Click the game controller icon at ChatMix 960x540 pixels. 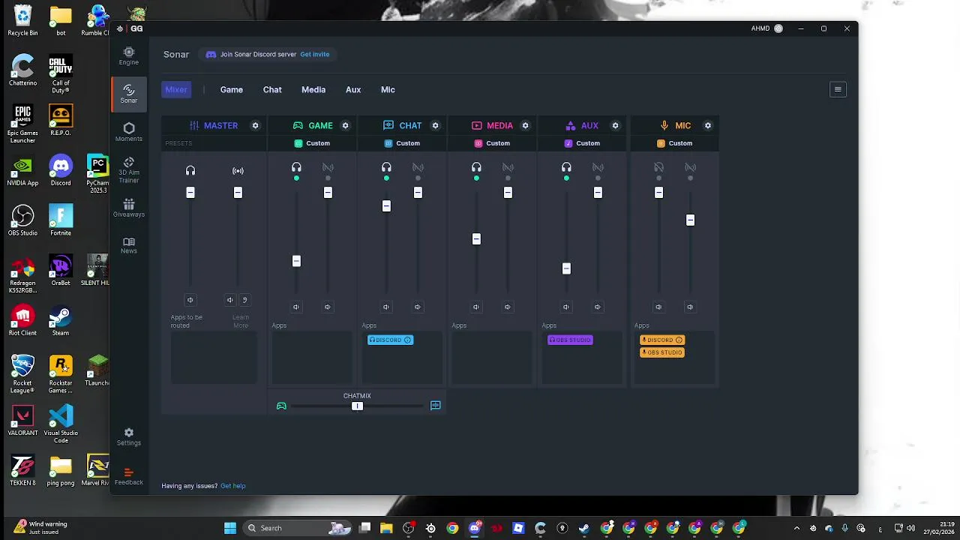[281, 406]
